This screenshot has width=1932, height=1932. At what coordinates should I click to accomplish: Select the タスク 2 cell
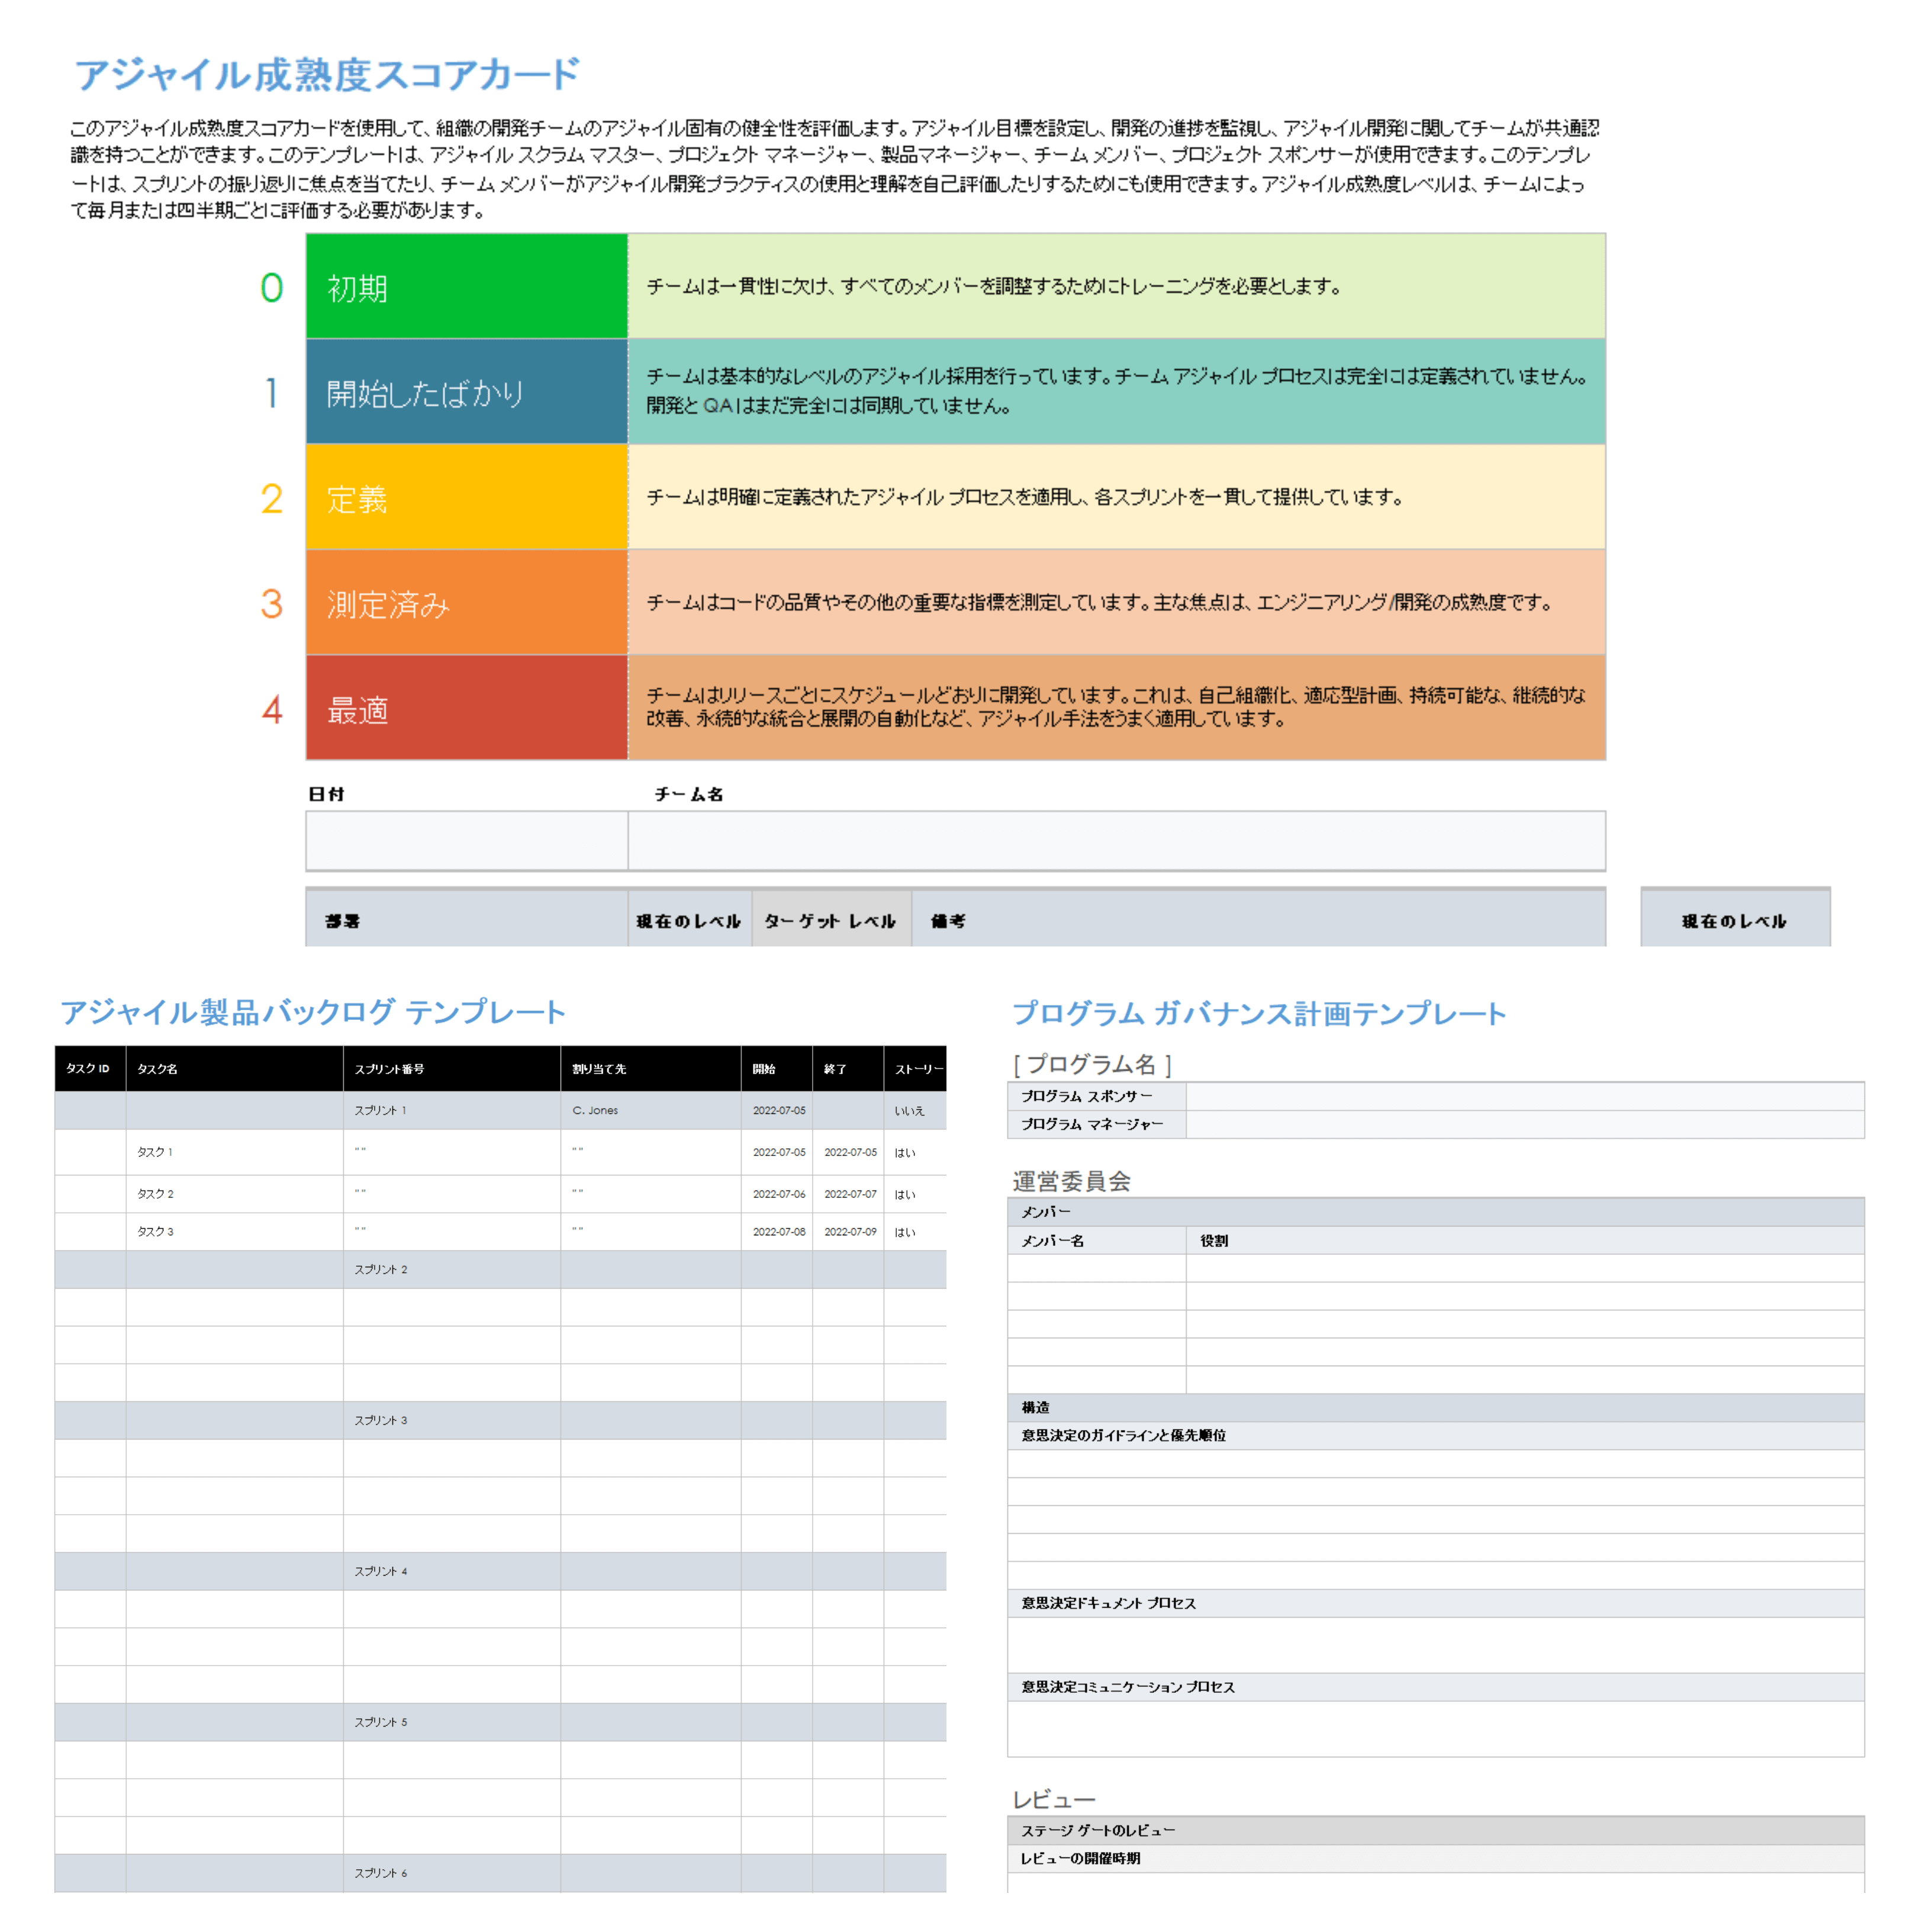(x=234, y=1194)
